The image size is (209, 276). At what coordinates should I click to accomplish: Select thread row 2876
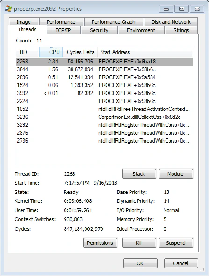tap(105, 133)
